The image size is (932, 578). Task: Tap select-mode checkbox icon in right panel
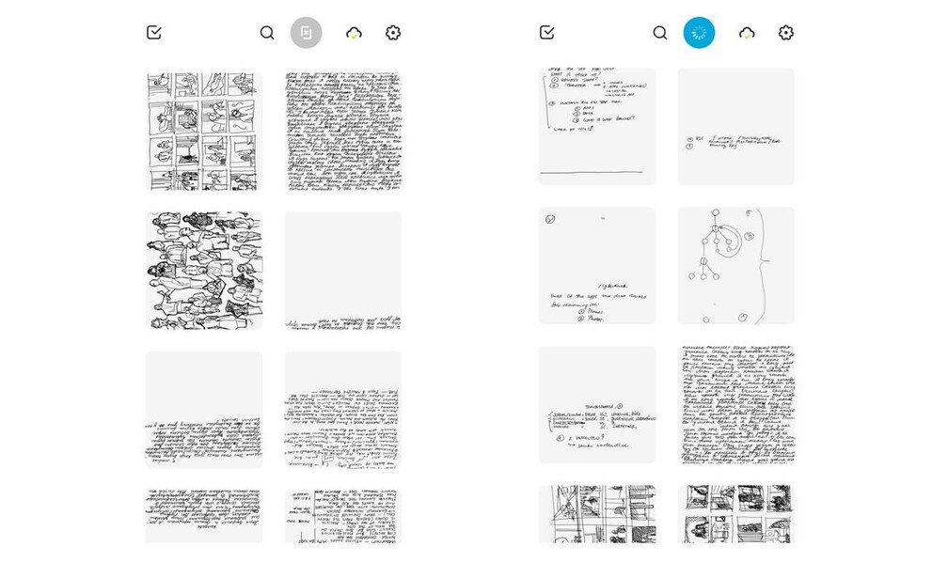pos(546,32)
